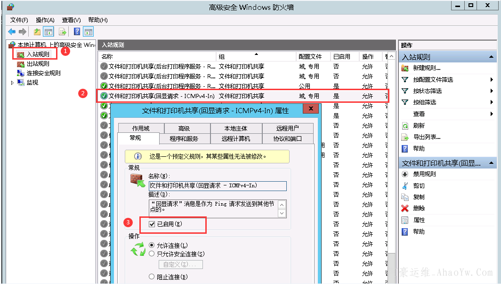The width and height of the screenshot is (501, 284).
Task: Click the Back arrow toolbar icon
Action: coord(12,31)
